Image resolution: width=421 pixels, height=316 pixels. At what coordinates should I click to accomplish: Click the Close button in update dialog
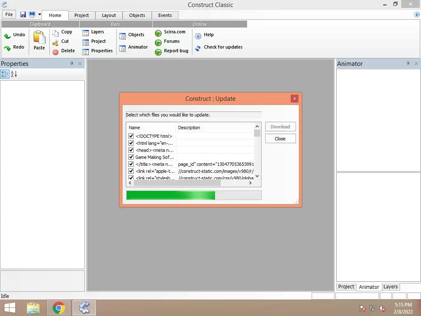(x=280, y=139)
